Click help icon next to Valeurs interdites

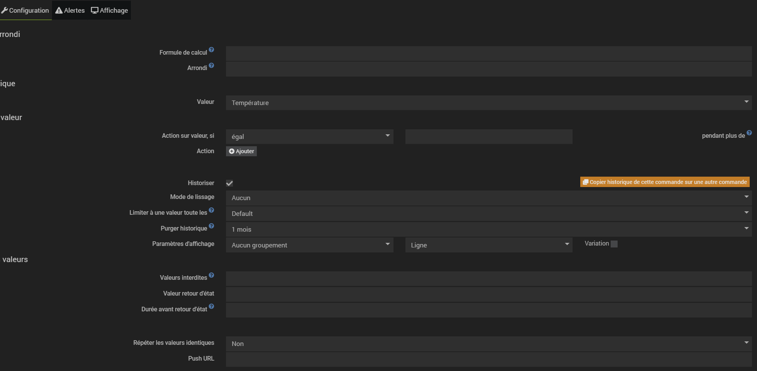pos(211,275)
